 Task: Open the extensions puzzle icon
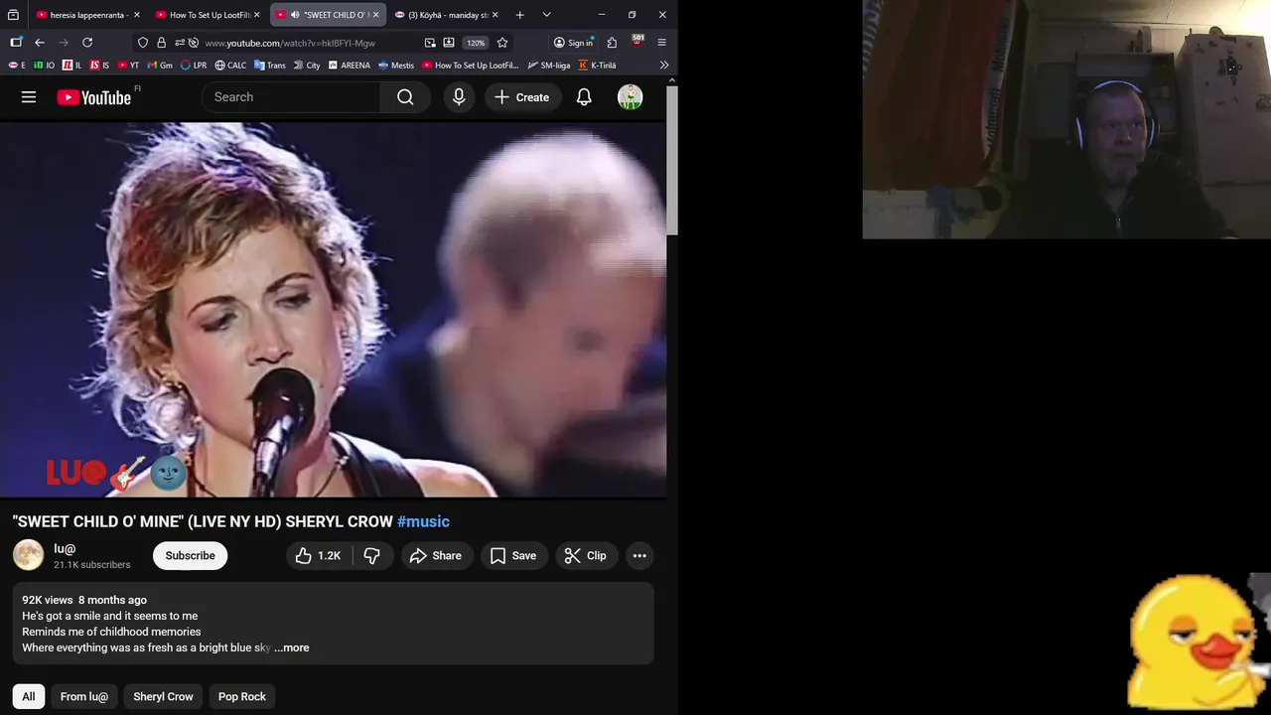pyautogui.click(x=612, y=43)
